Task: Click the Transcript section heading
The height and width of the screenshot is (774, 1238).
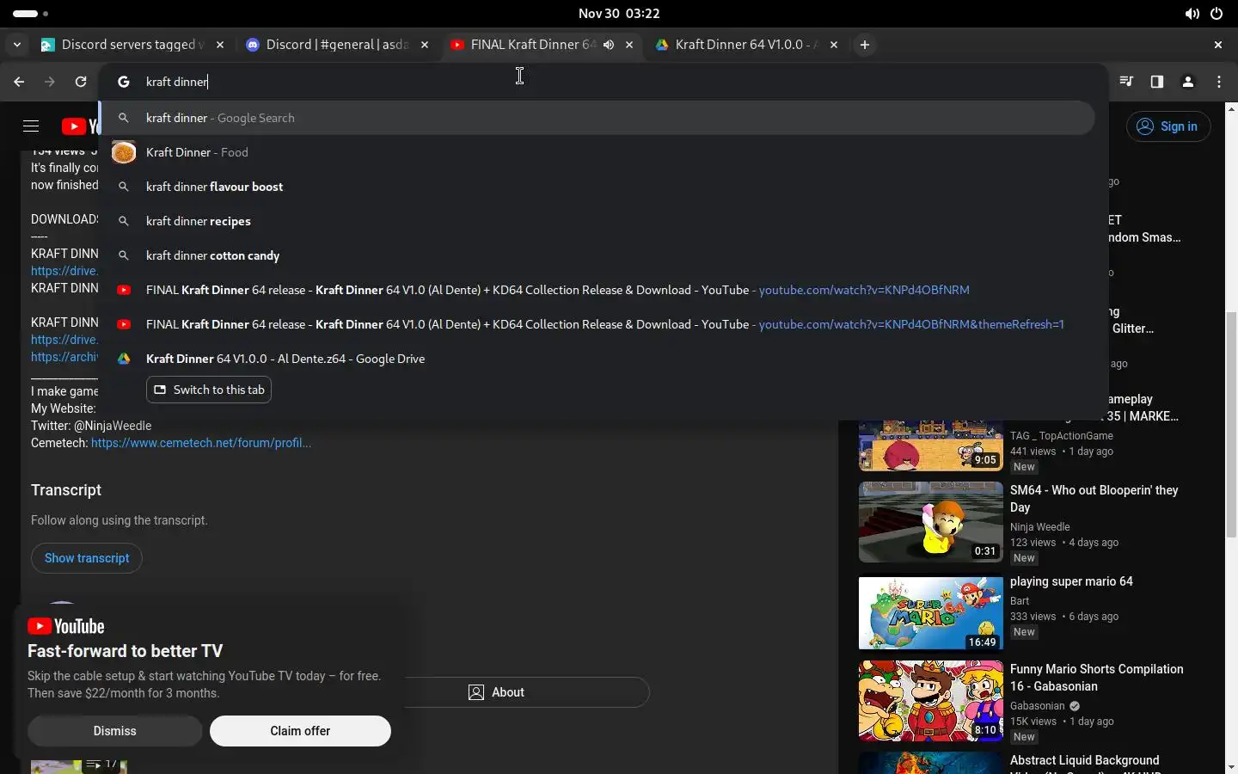Action: (66, 490)
